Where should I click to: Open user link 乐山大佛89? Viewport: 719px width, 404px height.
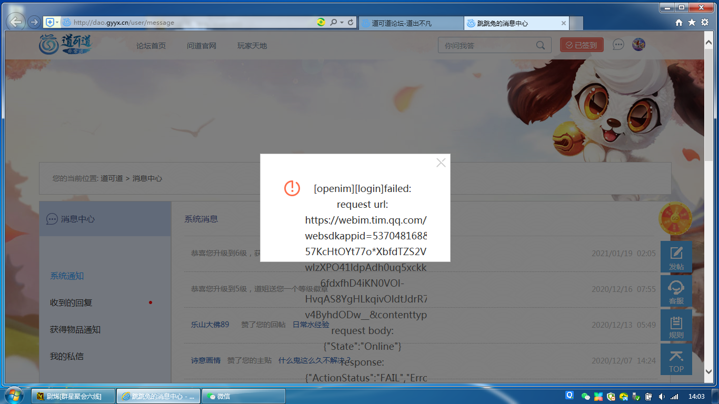(210, 325)
